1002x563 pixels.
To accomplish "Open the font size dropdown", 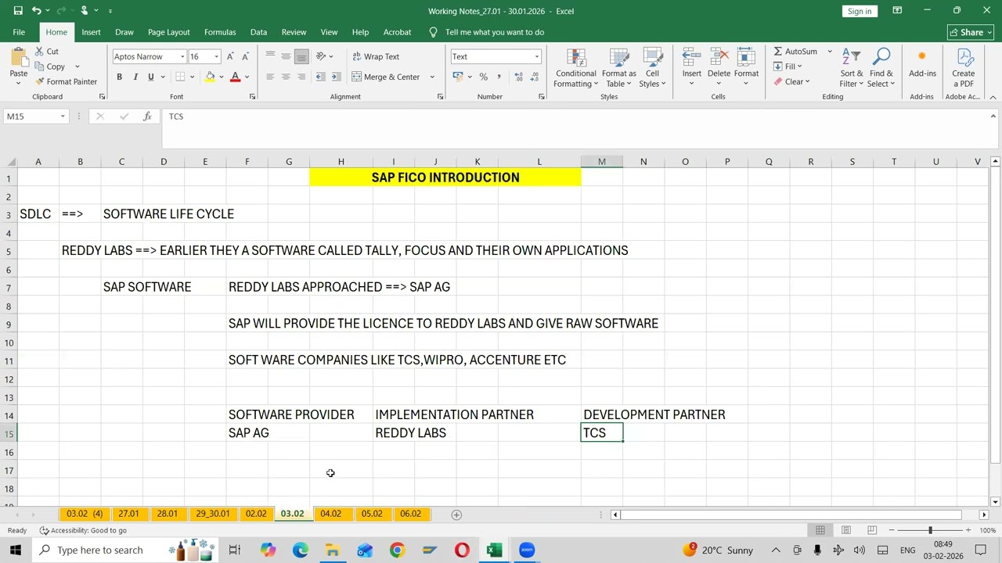I will pyautogui.click(x=217, y=56).
